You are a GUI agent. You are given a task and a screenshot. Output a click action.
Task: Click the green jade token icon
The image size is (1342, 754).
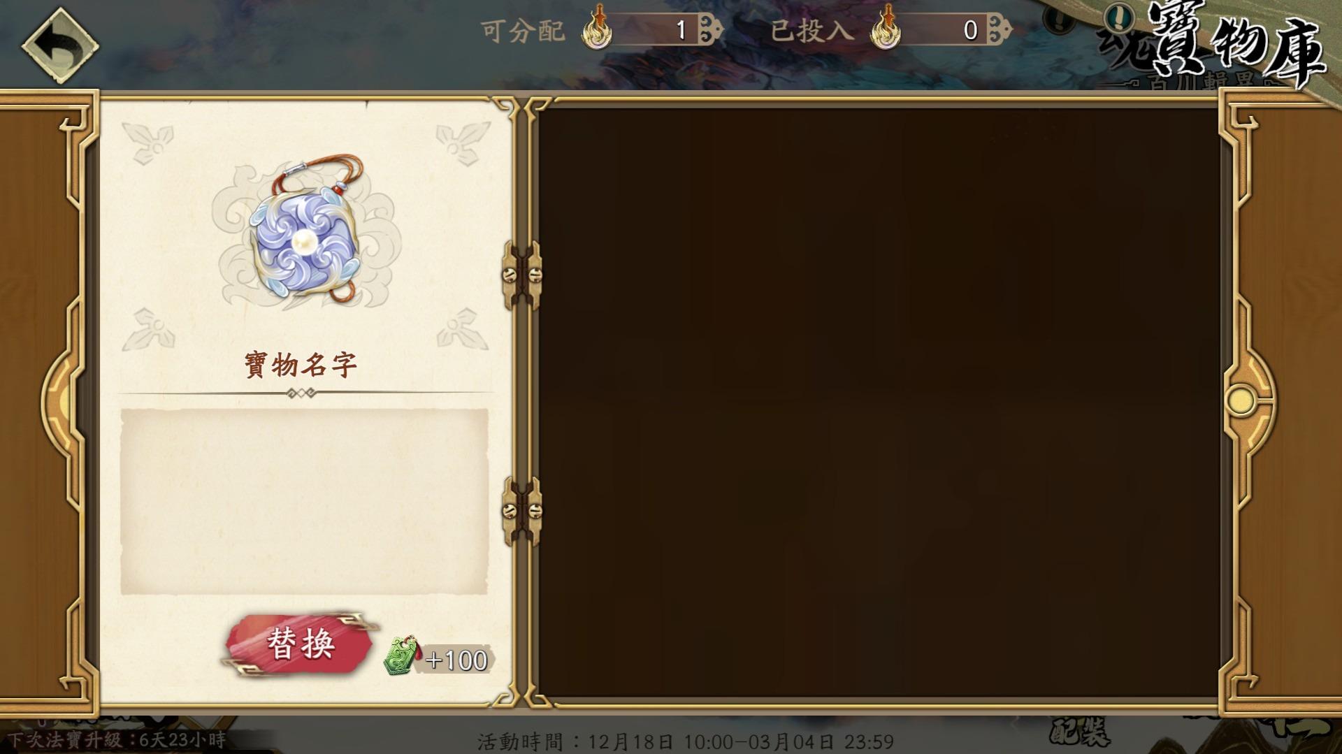402,655
